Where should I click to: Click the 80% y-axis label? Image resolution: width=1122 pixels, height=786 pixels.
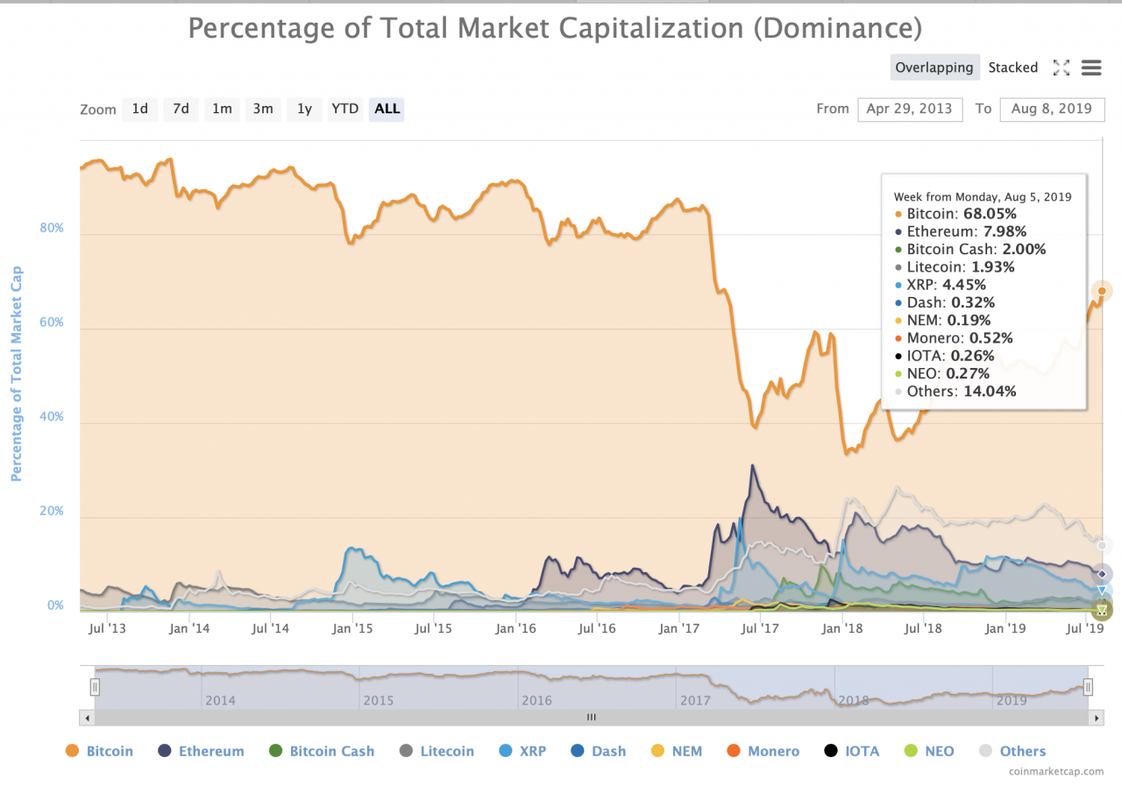[x=52, y=228]
